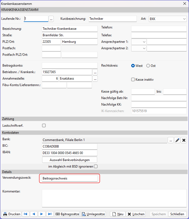Open Ansprechpartner 2 salutation dropdown
The width and height of the screenshot is (189, 219).
[139, 48]
